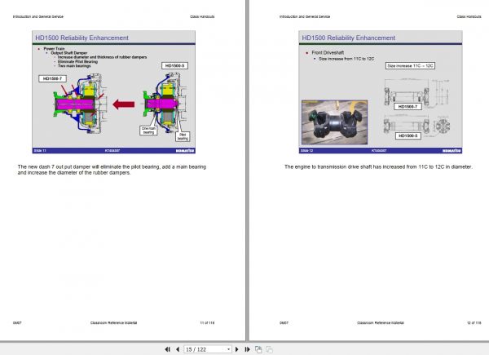The height and width of the screenshot is (355, 489).
Task: Click the 'Power Train' bullet text
Action: tap(54, 49)
